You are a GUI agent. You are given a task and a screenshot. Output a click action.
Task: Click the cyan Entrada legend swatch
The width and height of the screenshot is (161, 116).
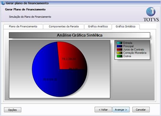[x=120, y=43]
